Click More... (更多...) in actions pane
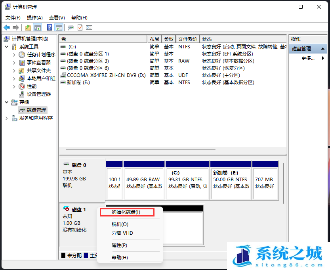 (x=308, y=58)
